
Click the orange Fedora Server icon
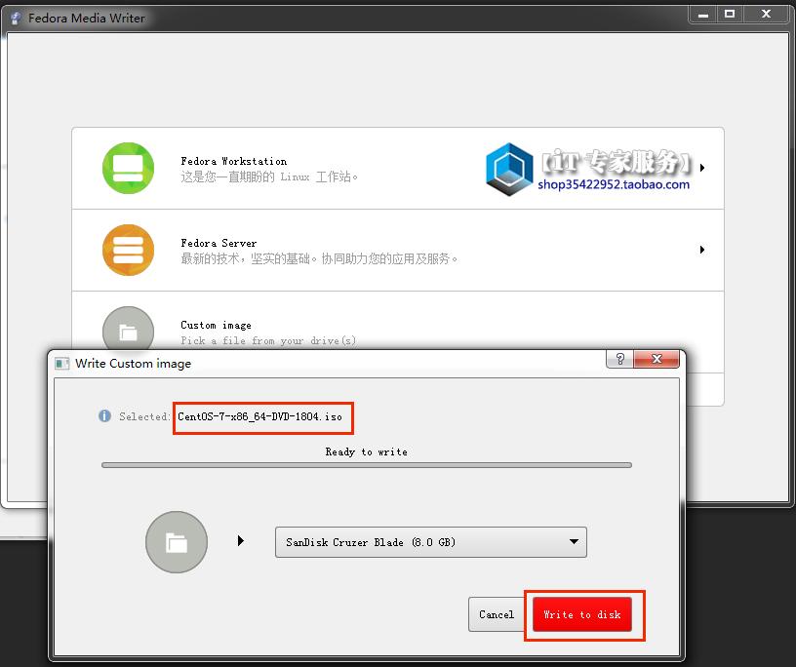tap(128, 250)
